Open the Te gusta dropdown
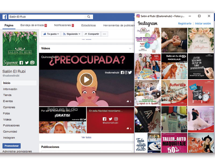 point(51,34)
